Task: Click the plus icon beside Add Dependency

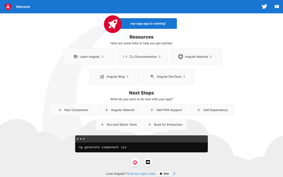Action: pyautogui.click(x=199, y=110)
